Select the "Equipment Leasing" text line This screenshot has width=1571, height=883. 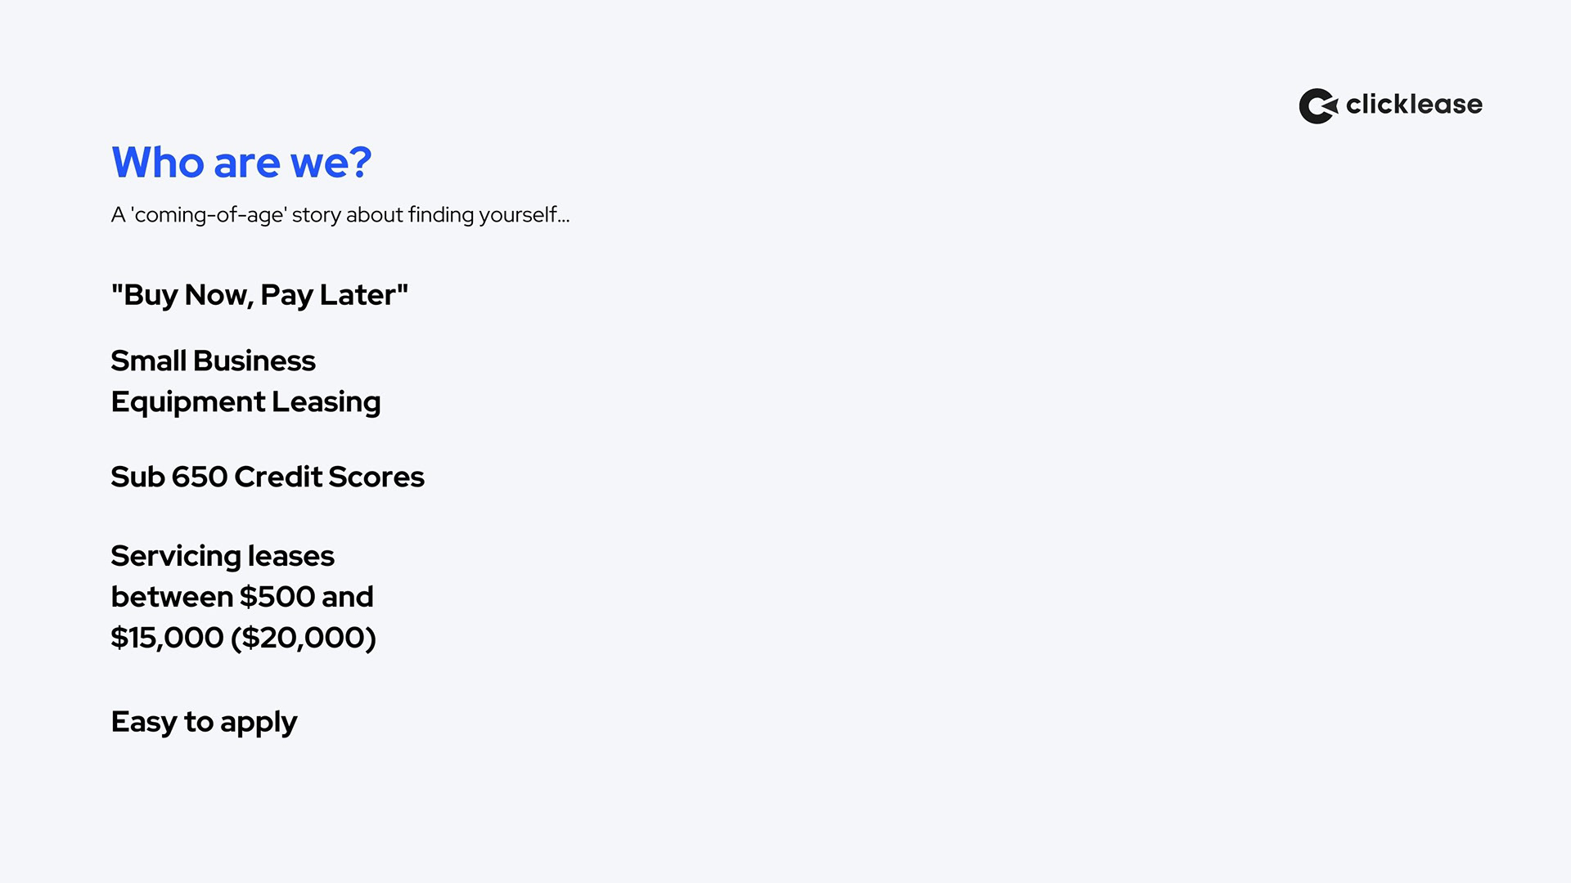pyautogui.click(x=245, y=401)
